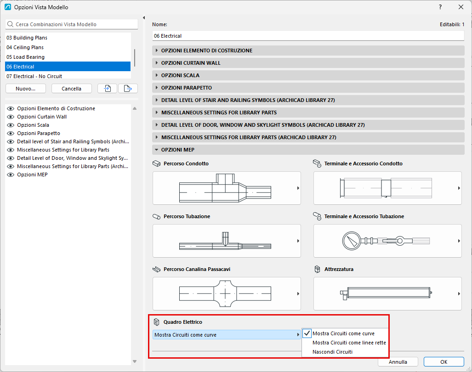The width and height of the screenshot is (472, 372).
Task: Toggle eye icon for Opzioni Curtain Wall
Action: (x=11, y=117)
